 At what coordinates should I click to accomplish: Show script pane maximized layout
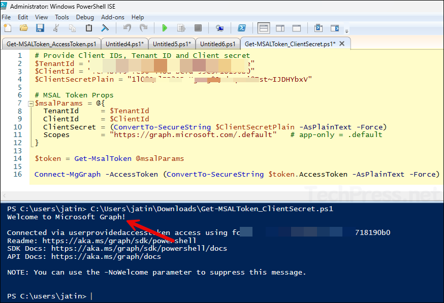pyautogui.click(x=296, y=28)
